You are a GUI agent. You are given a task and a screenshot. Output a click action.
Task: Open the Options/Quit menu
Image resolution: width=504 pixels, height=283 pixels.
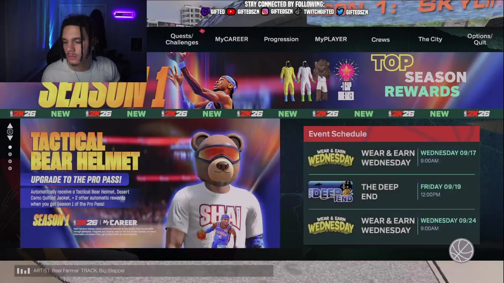coord(480,39)
